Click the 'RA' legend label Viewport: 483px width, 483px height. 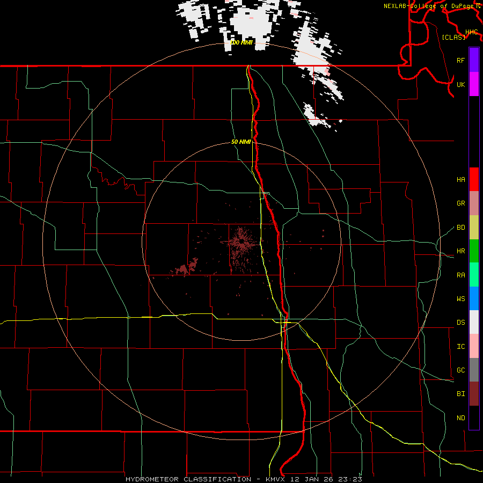click(460, 275)
